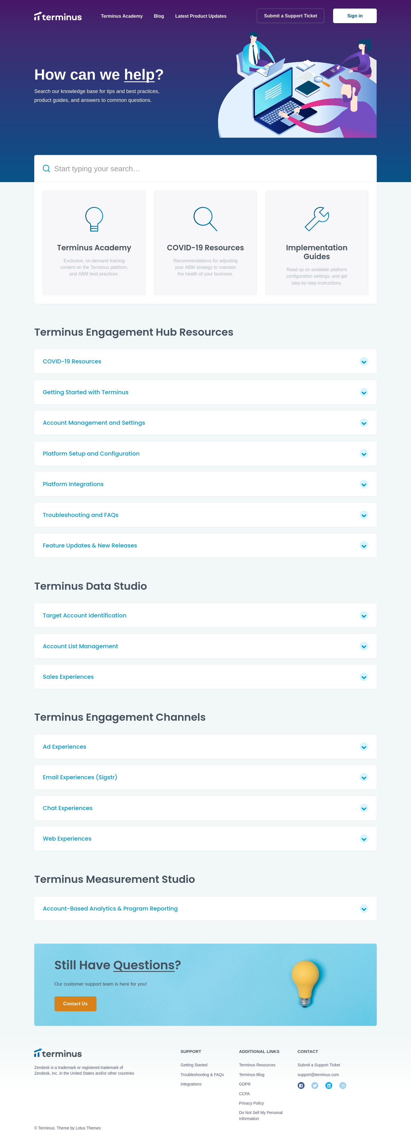This screenshot has height=1148, width=411.
Task: Open the Facebook social icon in footer
Action: coord(301,1085)
